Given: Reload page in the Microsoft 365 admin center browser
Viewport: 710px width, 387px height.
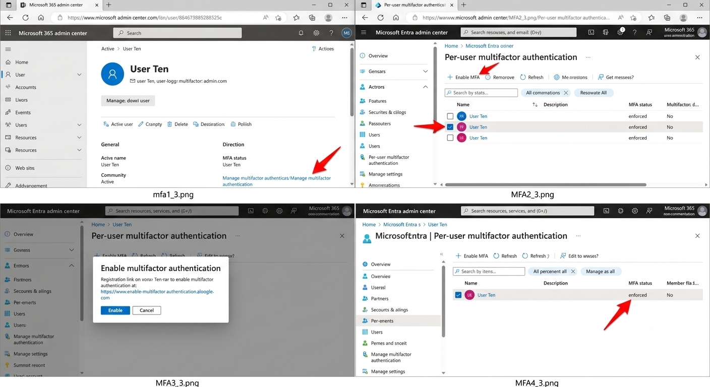Looking at the screenshot, I should pos(25,18).
